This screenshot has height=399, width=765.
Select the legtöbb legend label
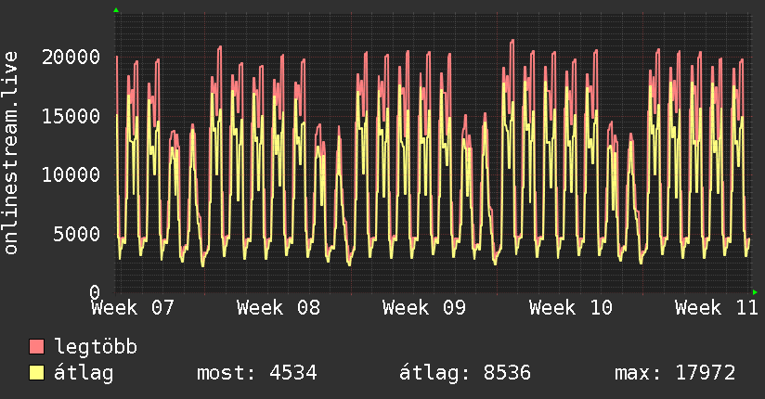pos(96,346)
